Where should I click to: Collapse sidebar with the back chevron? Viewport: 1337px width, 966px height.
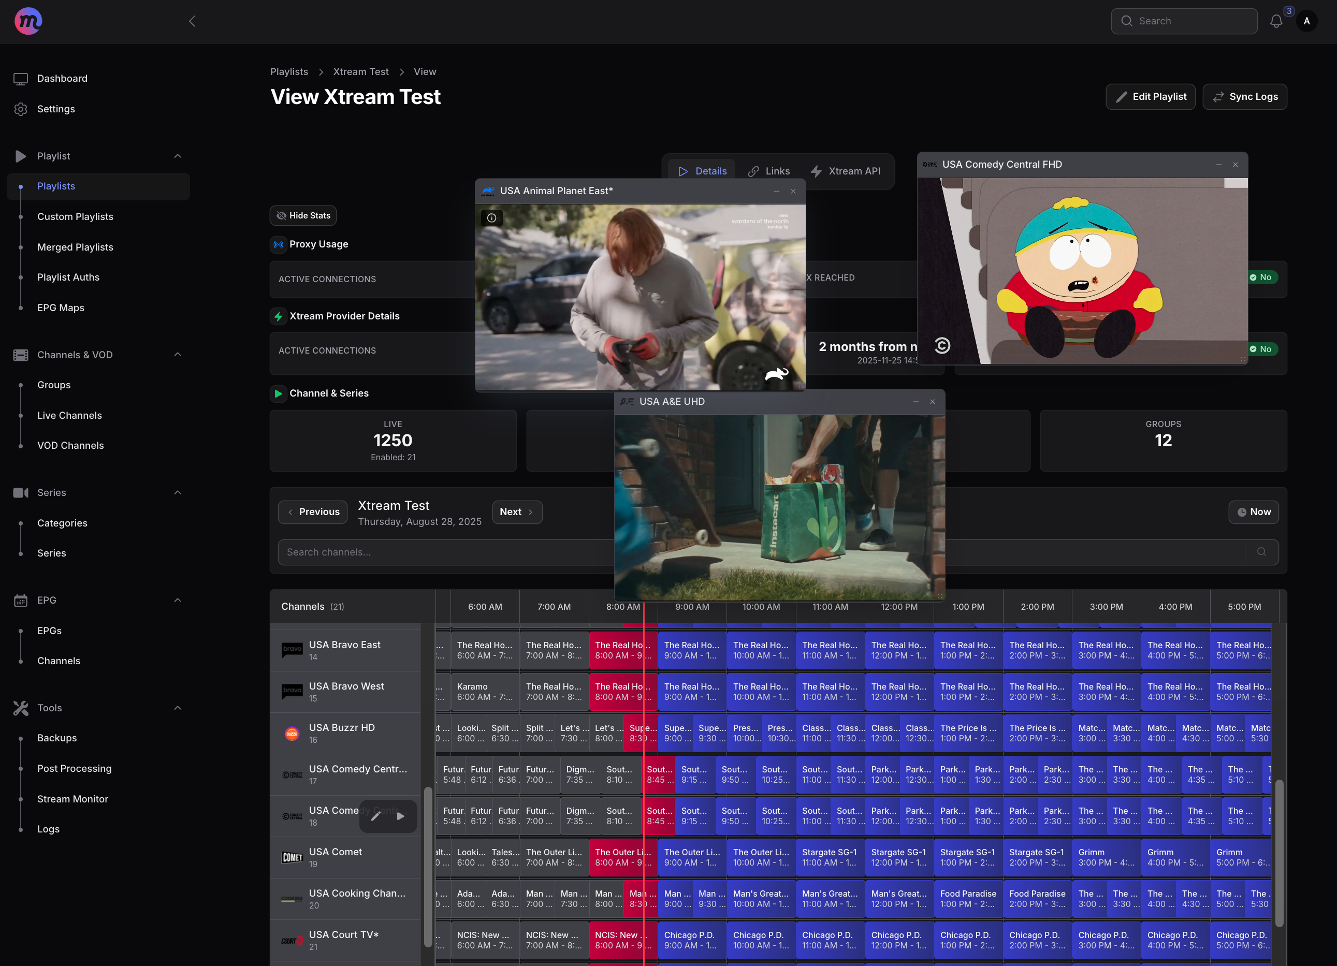192,21
